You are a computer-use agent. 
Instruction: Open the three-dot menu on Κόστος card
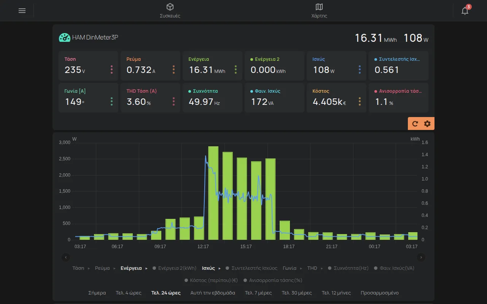(360, 101)
